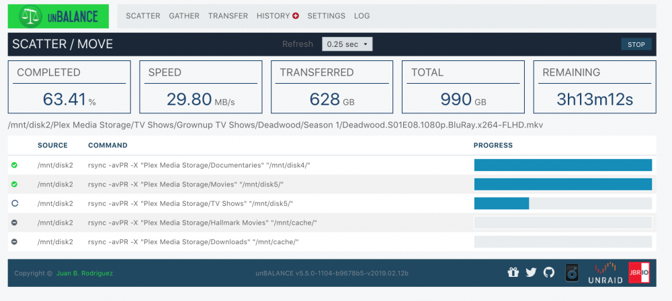The image size is (672, 301).
Task: Click the Documentaries rsync progress bar
Action: (x=562, y=165)
